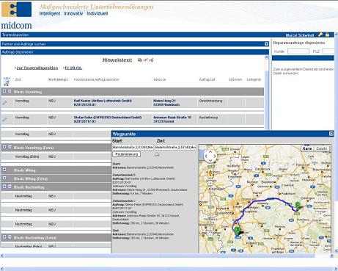
Task: Click the wrench icon of the Ralf Kaster order
Action: pyautogui.click(x=4, y=103)
